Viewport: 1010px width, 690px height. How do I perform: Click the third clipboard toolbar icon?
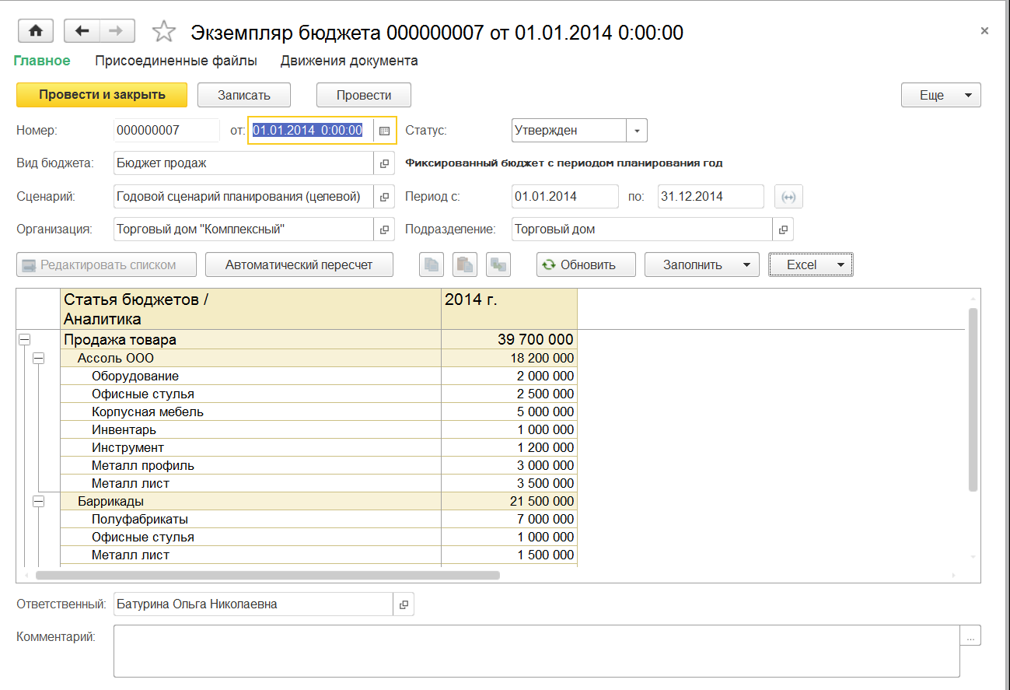pyautogui.click(x=498, y=264)
